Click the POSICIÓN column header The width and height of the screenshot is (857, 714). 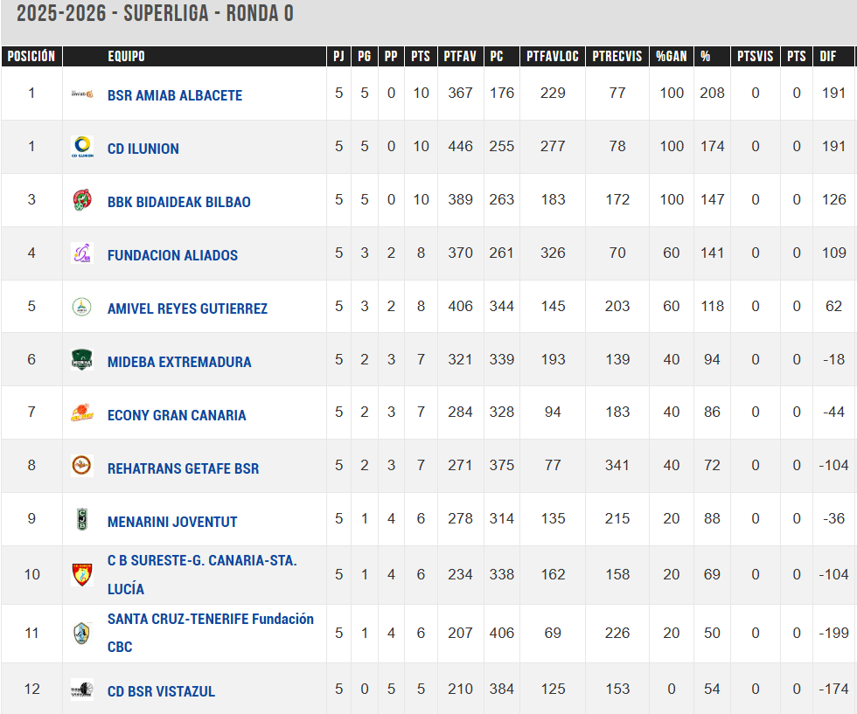pos(31,57)
